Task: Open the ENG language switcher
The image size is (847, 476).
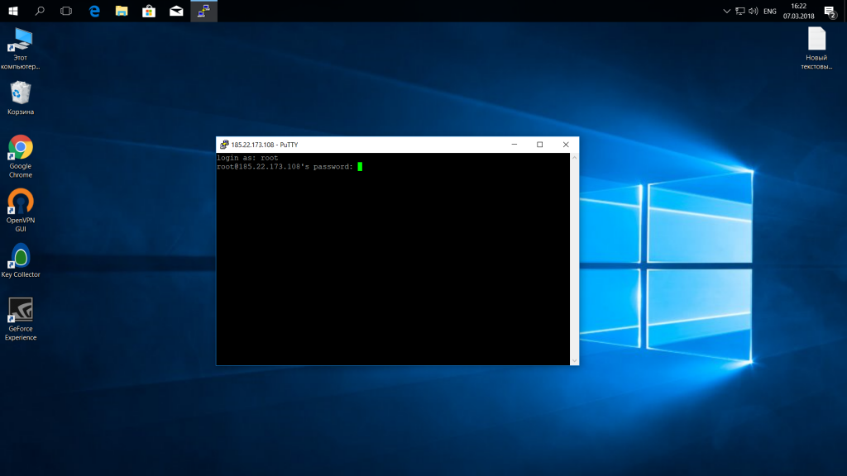Action: pos(769,11)
